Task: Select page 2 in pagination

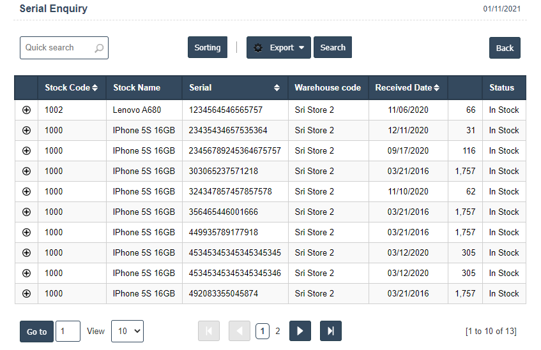Action: pos(278,331)
